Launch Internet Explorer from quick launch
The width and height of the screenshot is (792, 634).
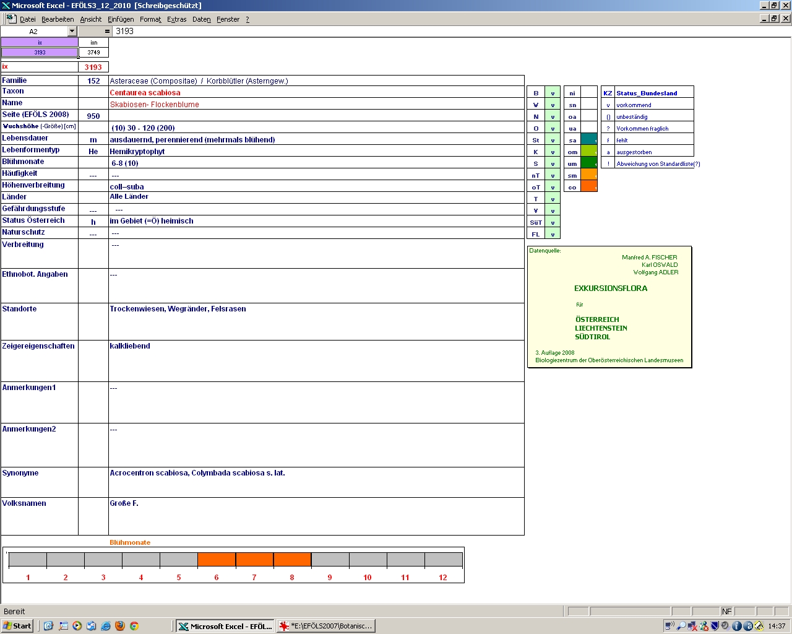click(x=106, y=626)
